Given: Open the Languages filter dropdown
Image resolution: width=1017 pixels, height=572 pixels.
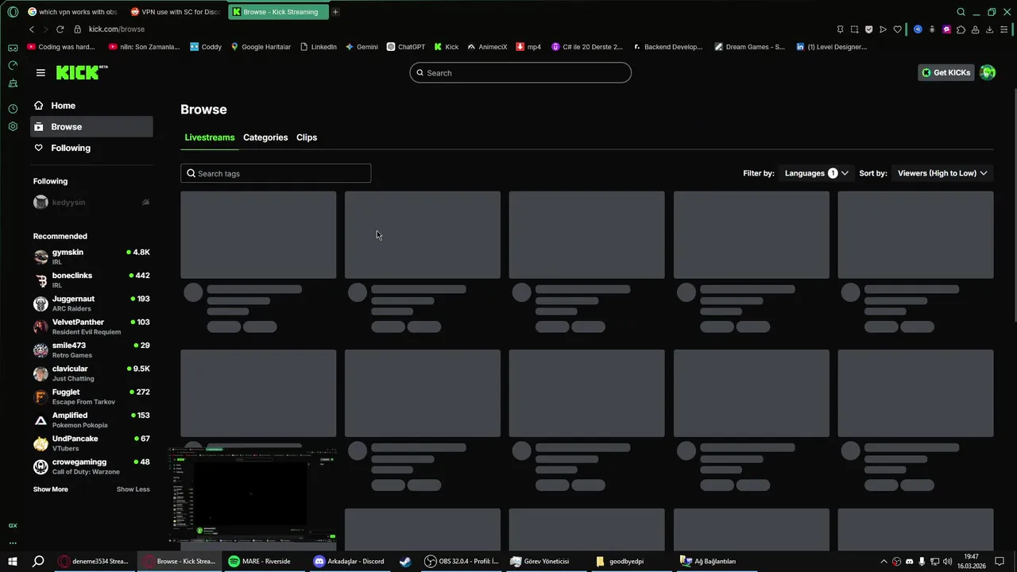Looking at the screenshot, I should (x=816, y=173).
